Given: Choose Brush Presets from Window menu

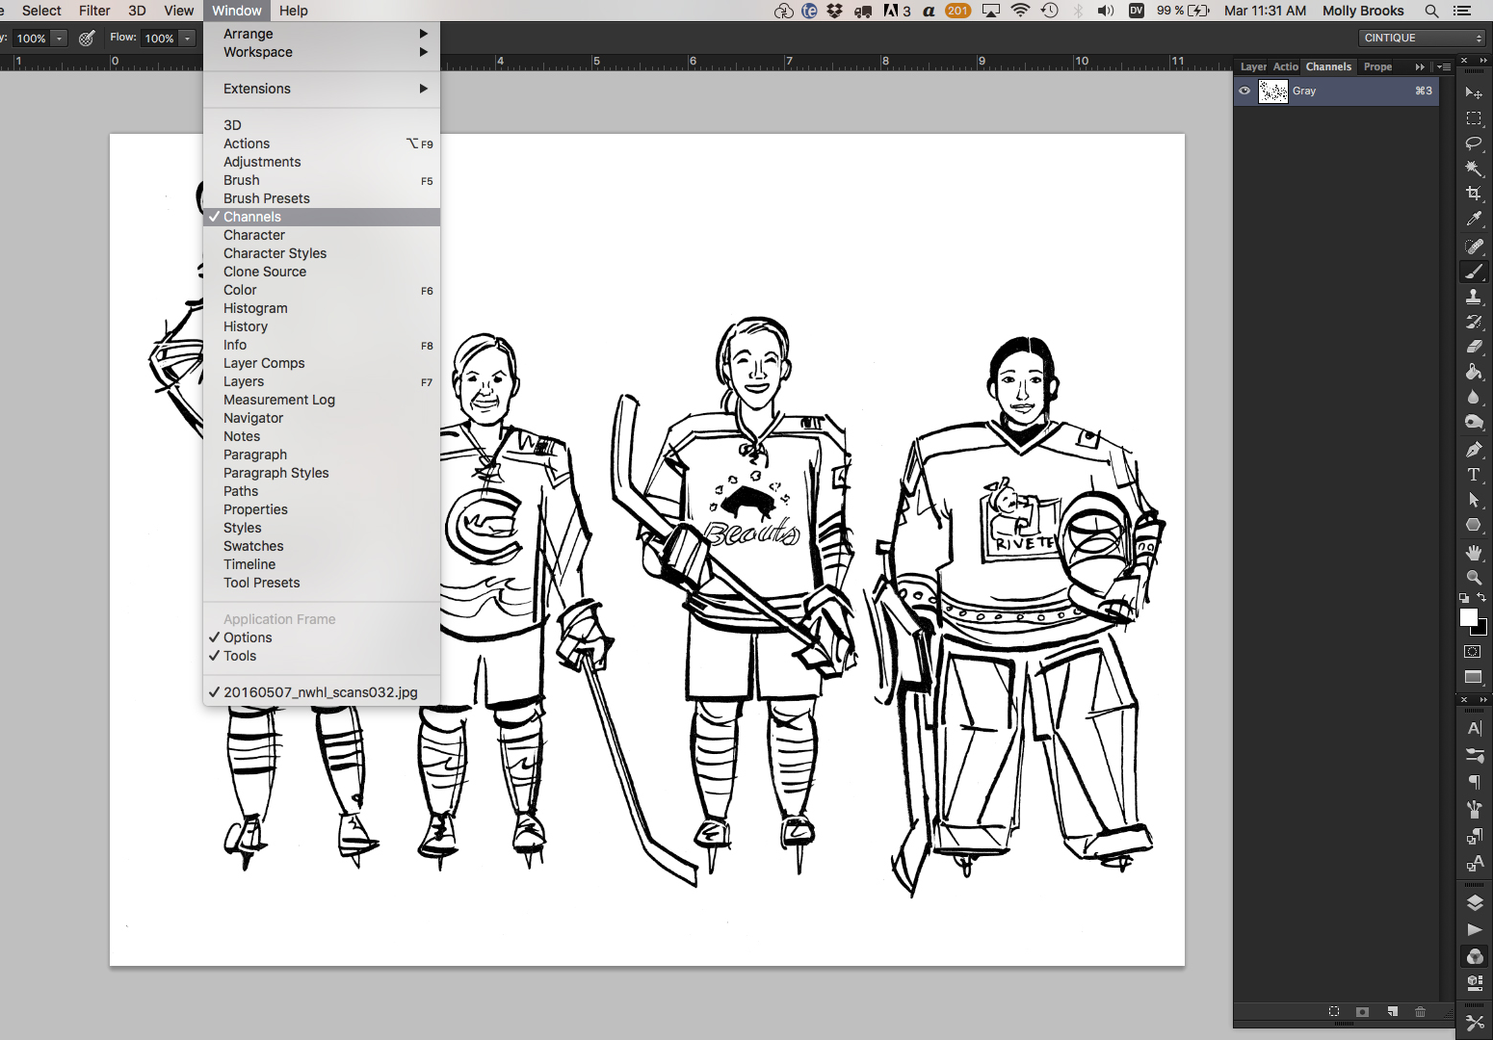Looking at the screenshot, I should [x=322, y=198].
